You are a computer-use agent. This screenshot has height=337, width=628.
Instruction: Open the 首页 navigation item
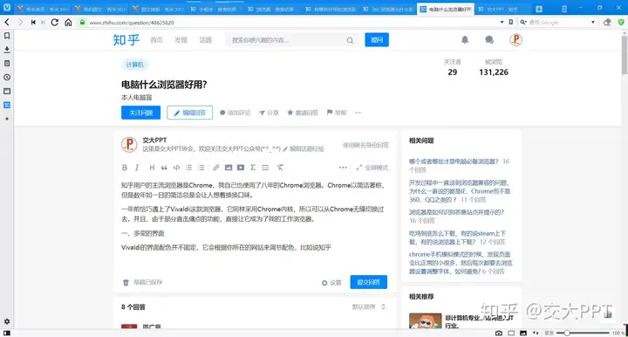(x=156, y=40)
